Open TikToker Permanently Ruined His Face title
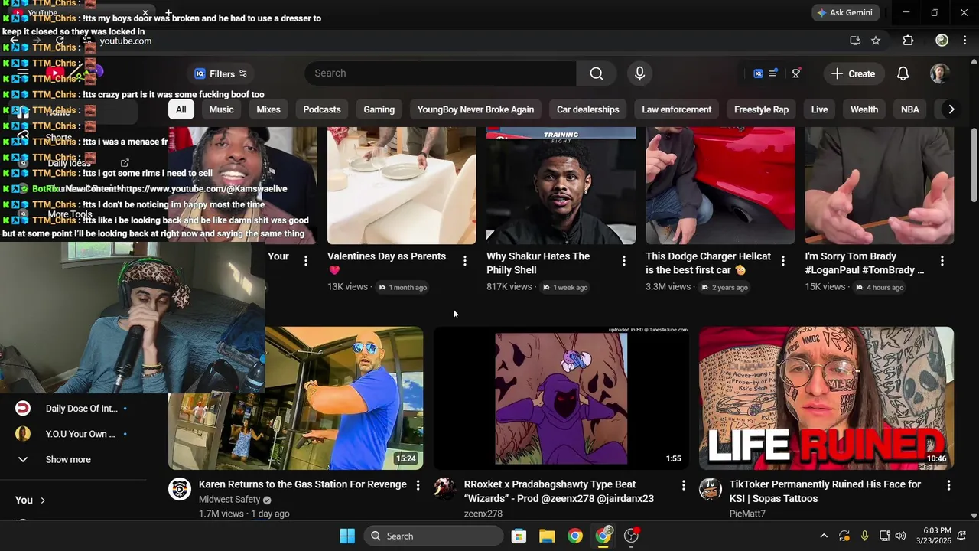The width and height of the screenshot is (979, 551). (x=825, y=491)
